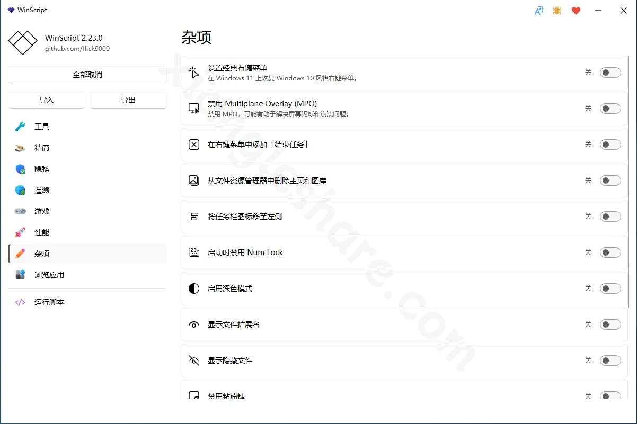Click the align-left icon for 任务栏图标
The width and height of the screenshot is (637, 424).
(x=194, y=216)
